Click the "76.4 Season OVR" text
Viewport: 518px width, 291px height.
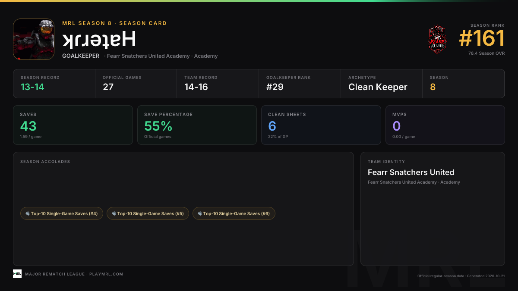point(486,53)
